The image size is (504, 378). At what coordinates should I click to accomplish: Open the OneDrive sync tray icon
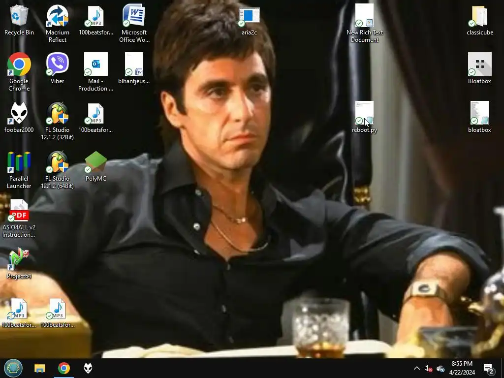(441, 368)
